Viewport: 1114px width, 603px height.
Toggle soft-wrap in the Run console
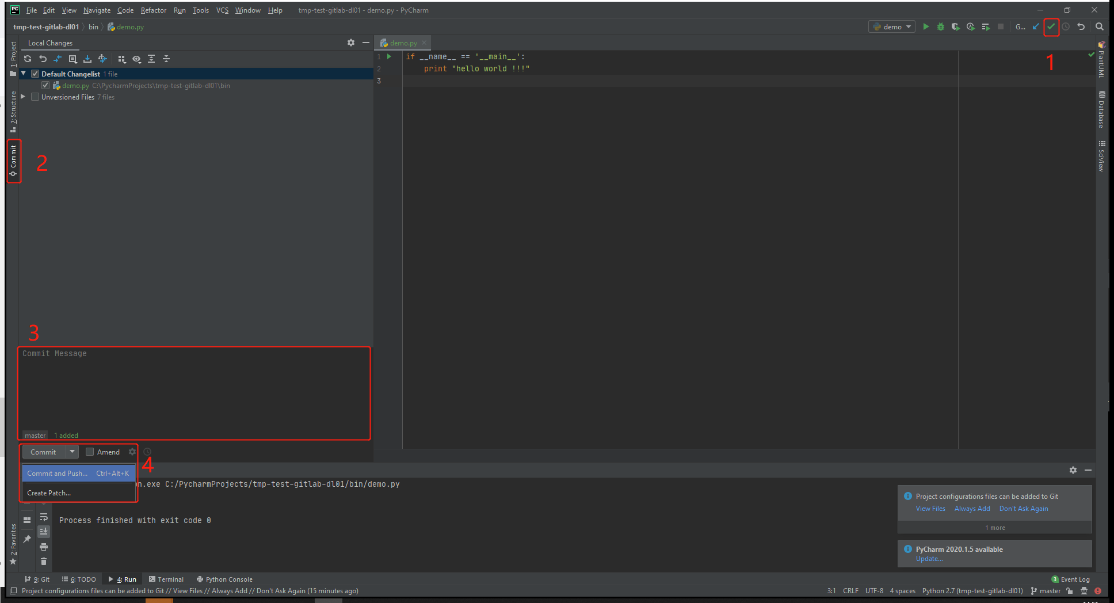click(x=44, y=517)
